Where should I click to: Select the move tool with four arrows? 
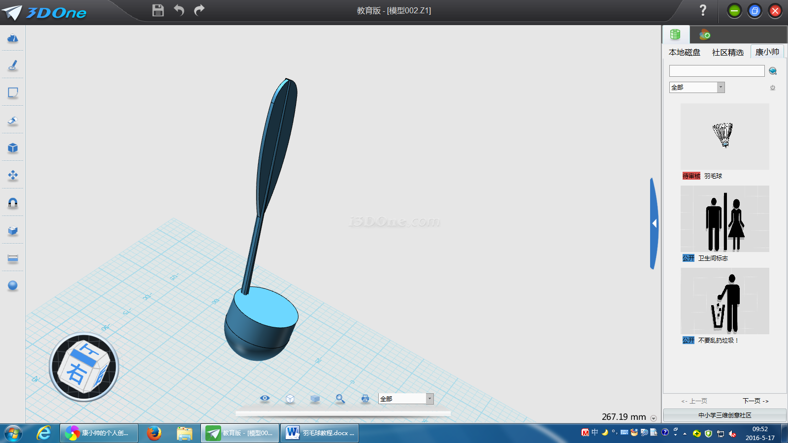13,175
